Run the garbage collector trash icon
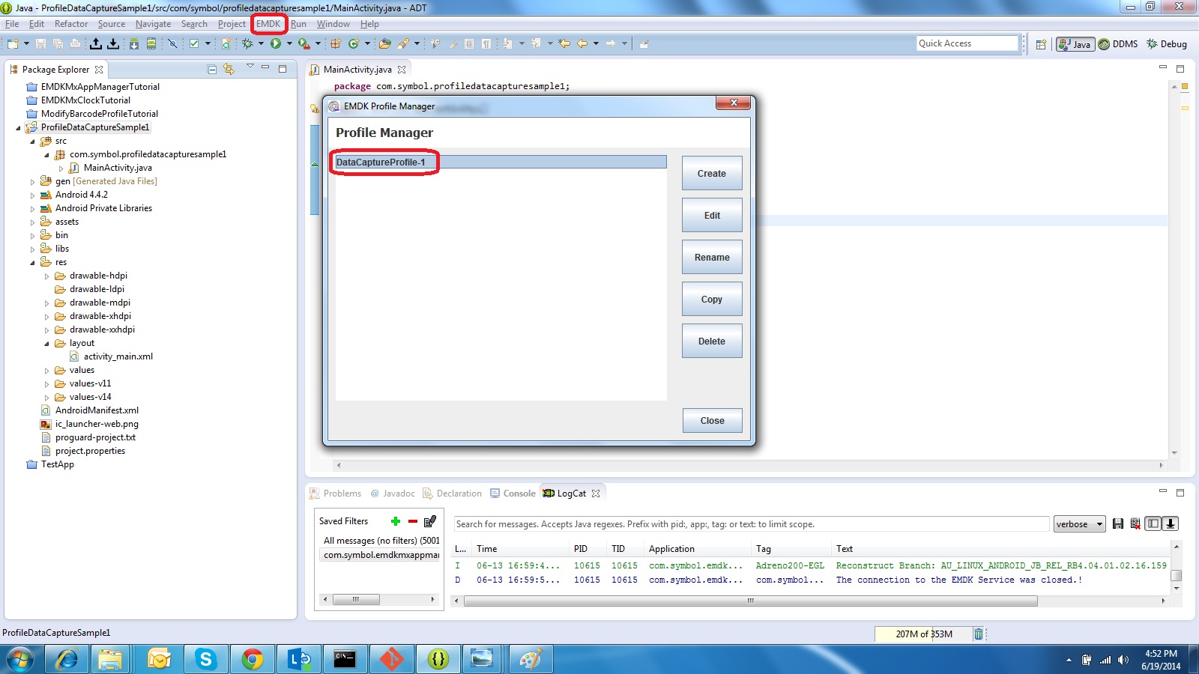The image size is (1199, 674). (x=978, y=634)
